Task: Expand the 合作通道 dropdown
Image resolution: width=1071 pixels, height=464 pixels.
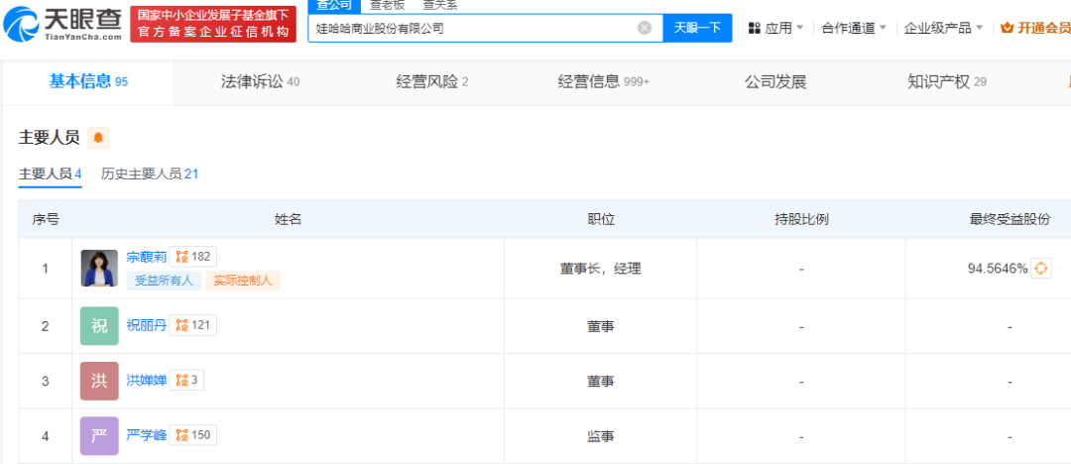Action: click(x=854, y=28)
